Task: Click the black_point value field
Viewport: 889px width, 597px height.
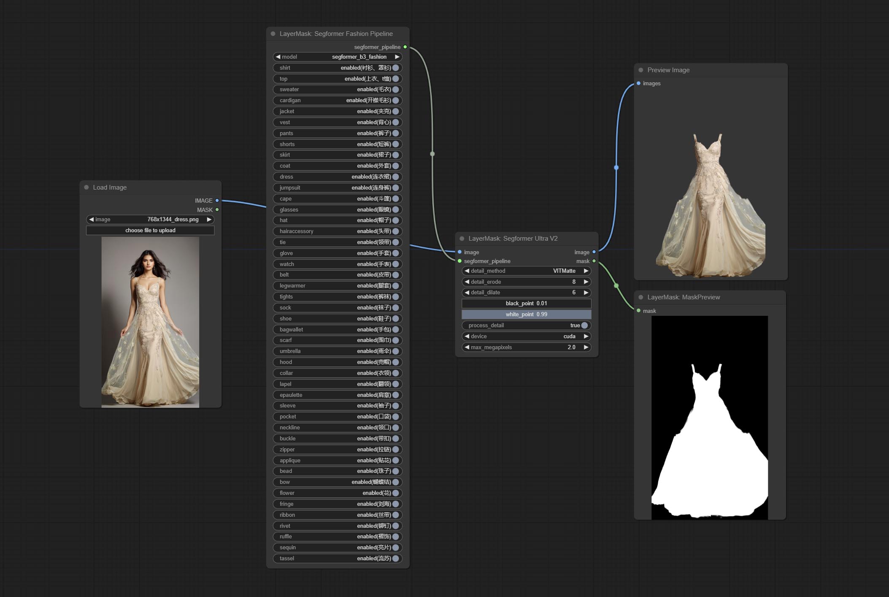Action: (x=526, y=304)
